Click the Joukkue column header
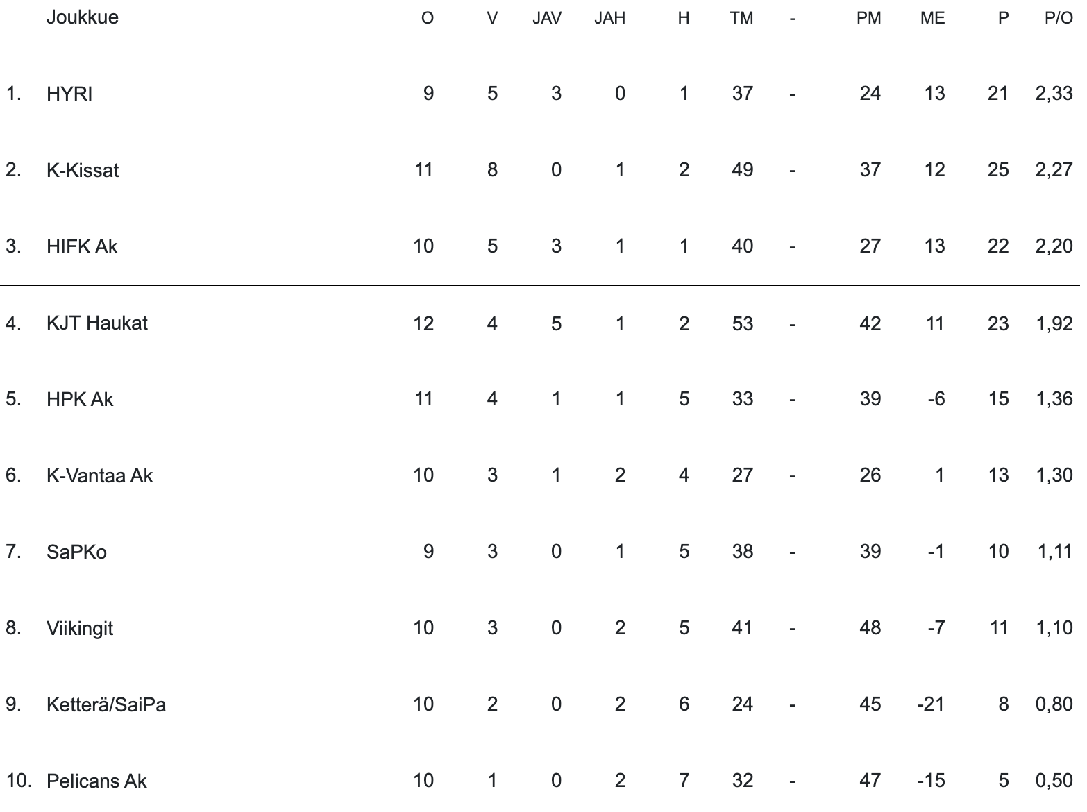Image resolution: width=1087 pixels, height=812 pixels. coord(82,17)
